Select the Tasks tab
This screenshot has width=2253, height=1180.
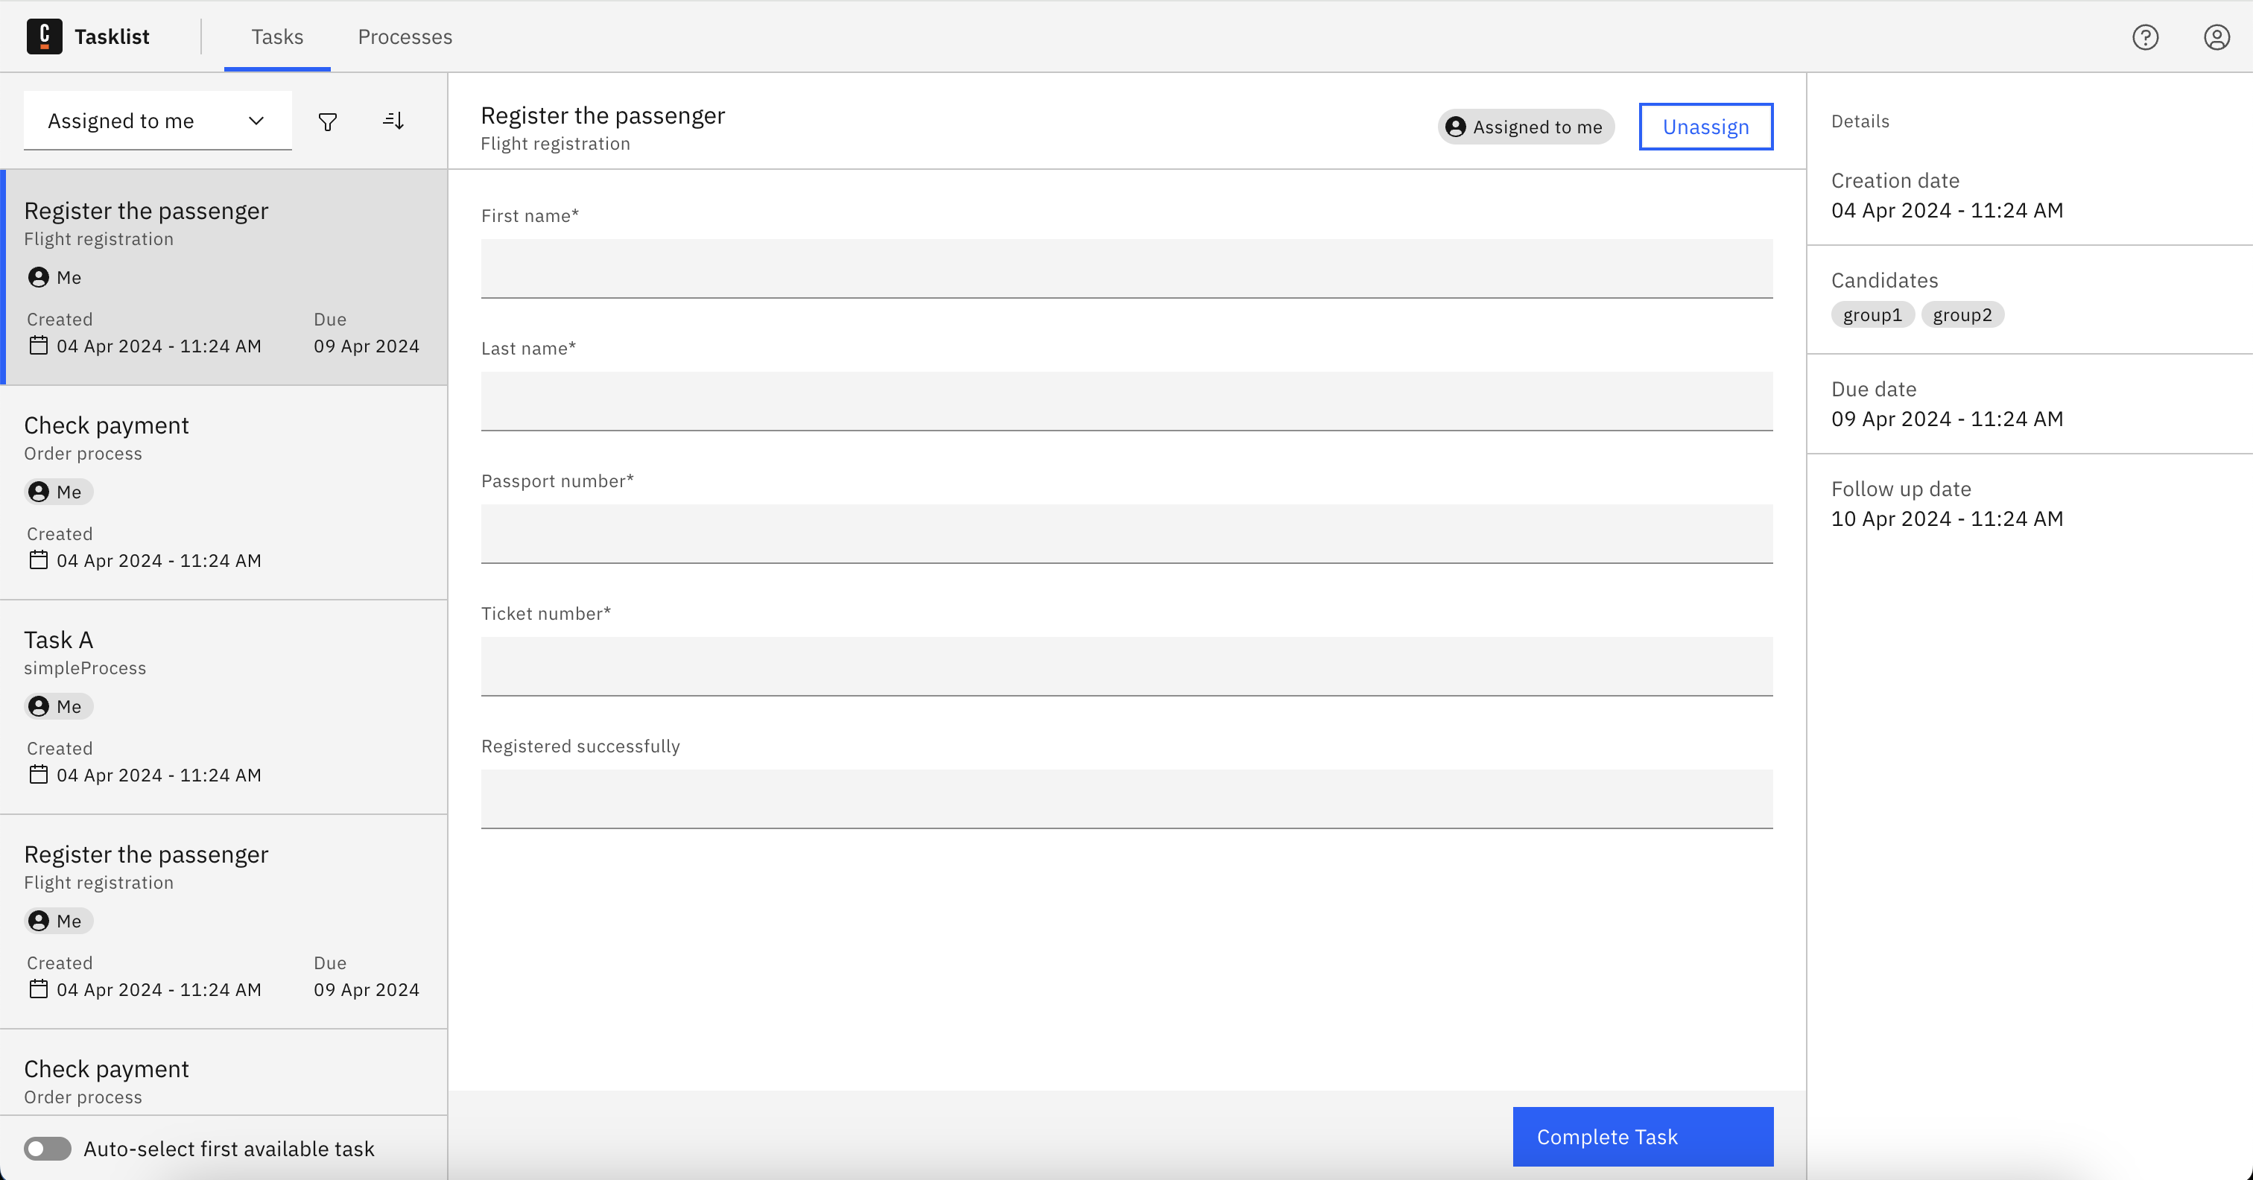(277, 37)
